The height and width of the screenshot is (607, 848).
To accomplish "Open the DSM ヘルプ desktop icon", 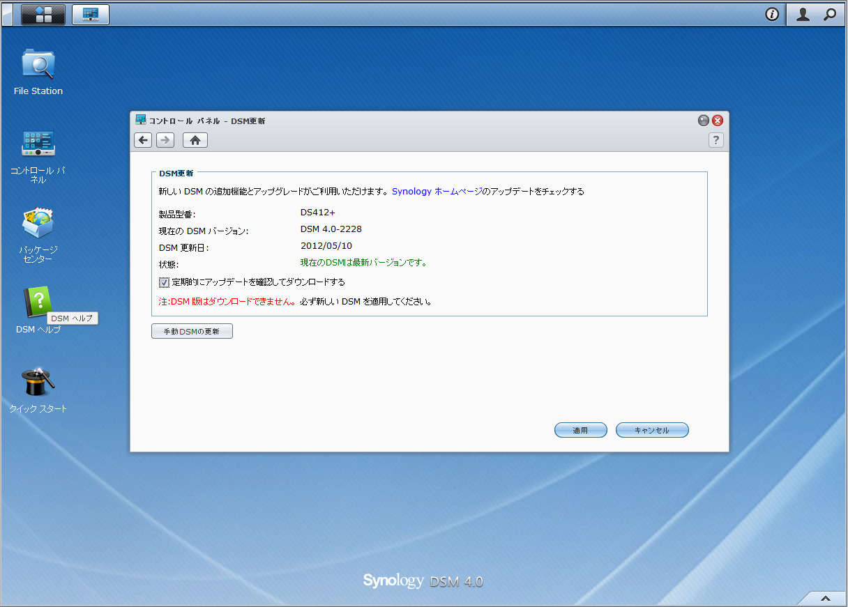I will point(38,309).
